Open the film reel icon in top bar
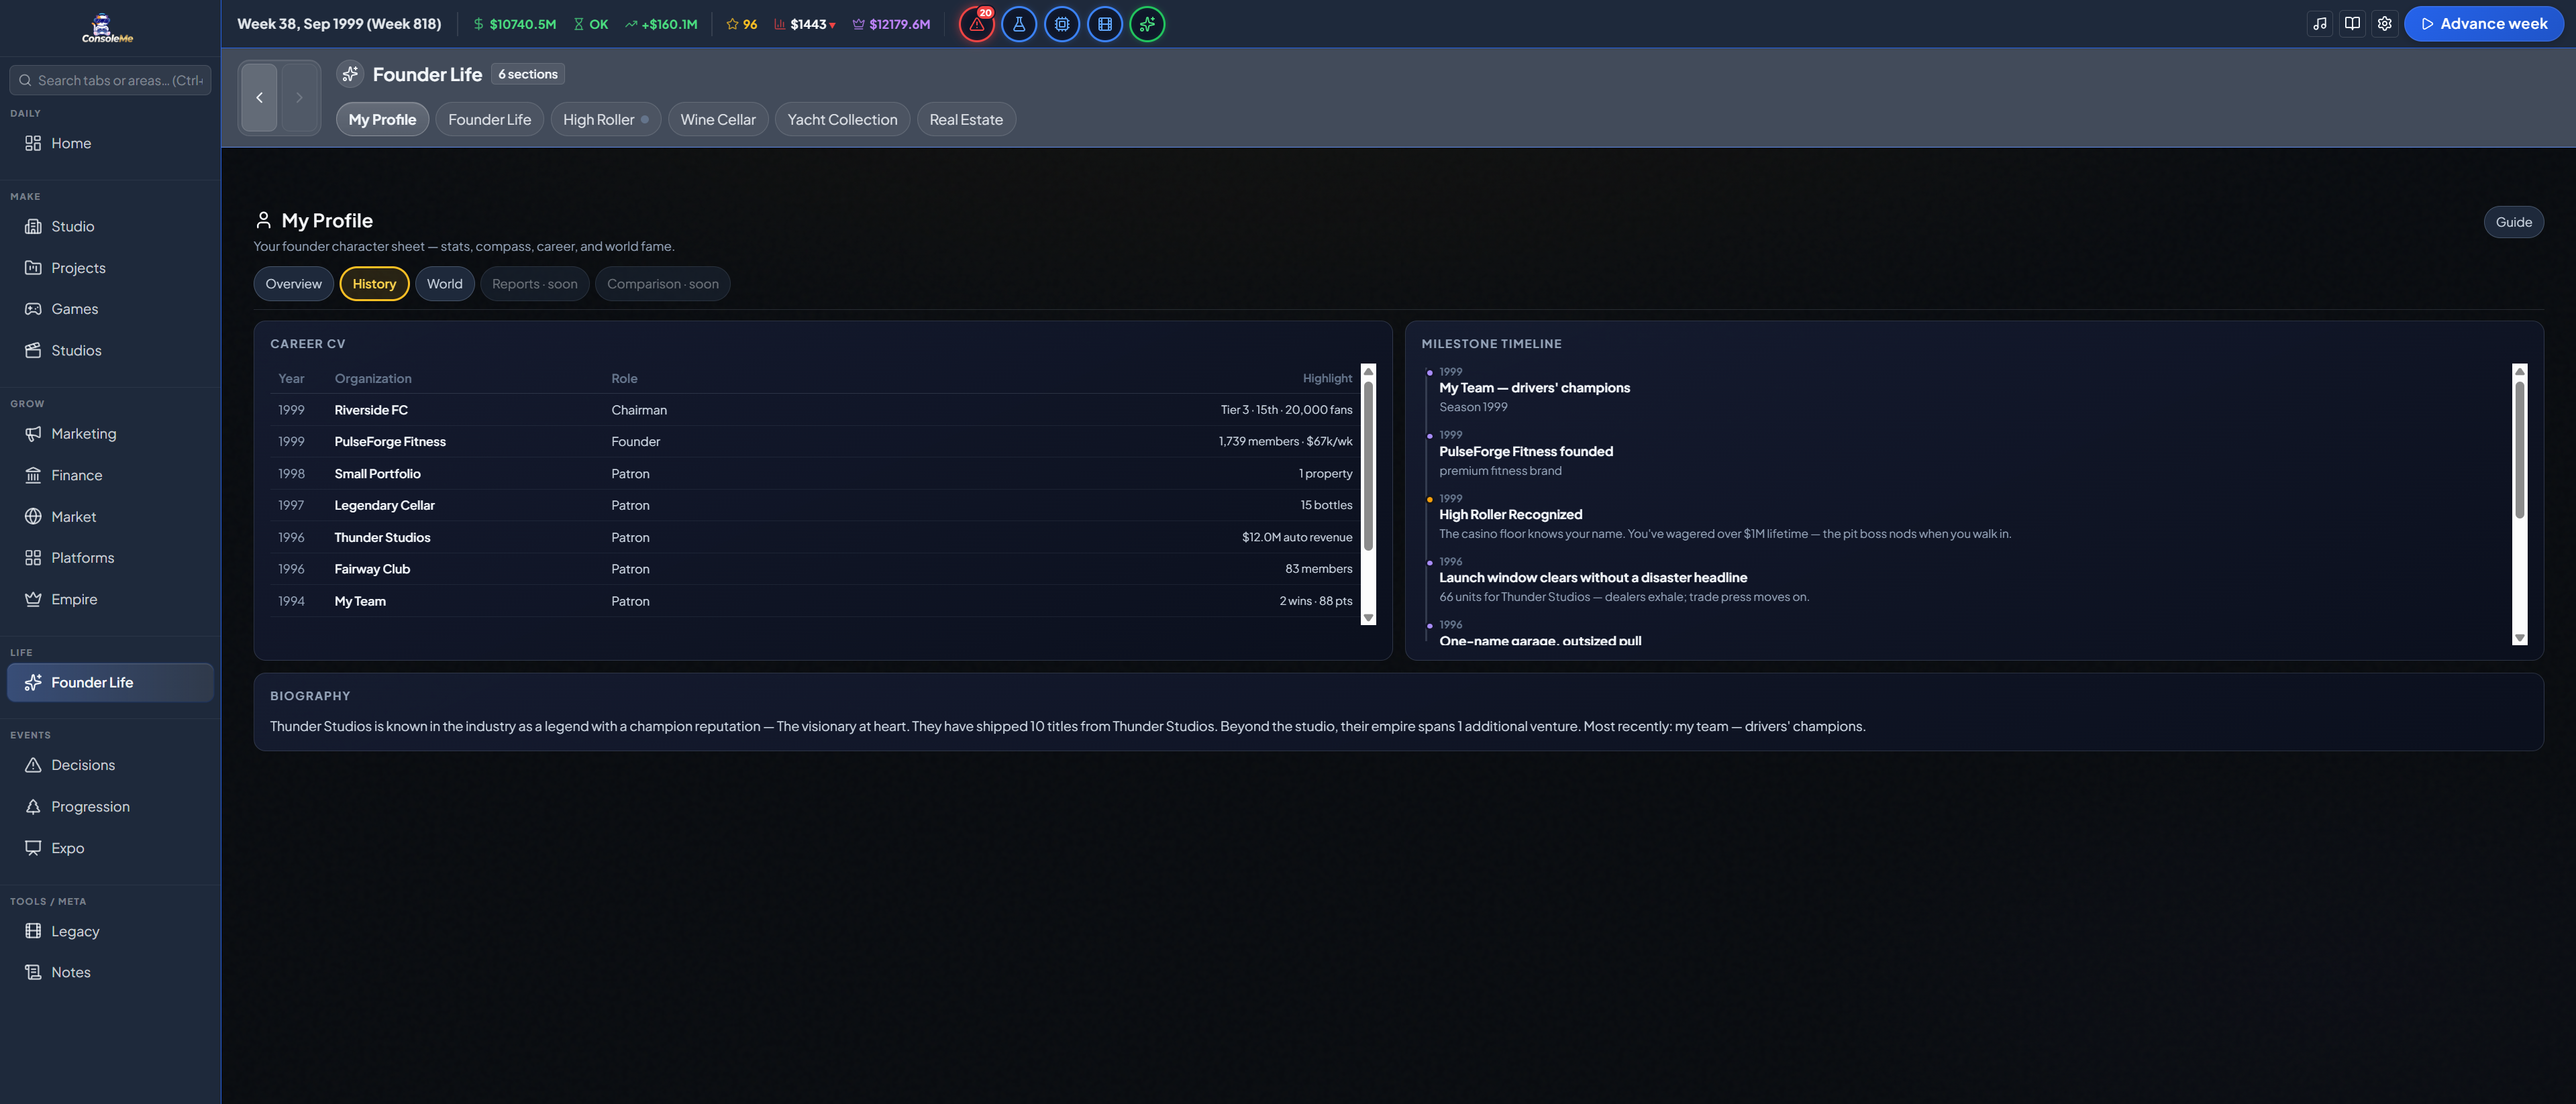The height and width of the screenshot is (1104, 2576). pyautogui.click(x=1105, y=24)
